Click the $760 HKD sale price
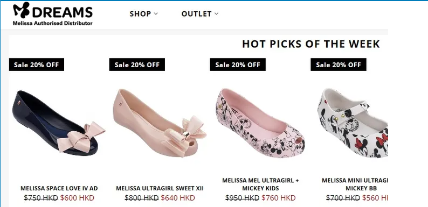Screen dimensions: 428x207 pos(279,198)
